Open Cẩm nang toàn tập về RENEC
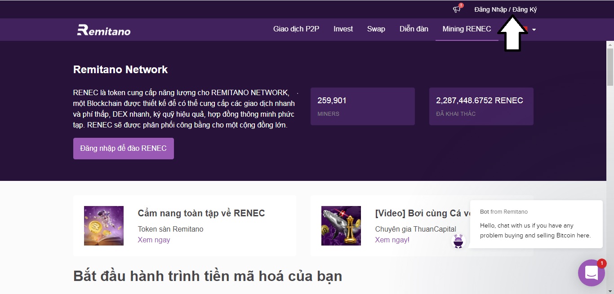The height and width of the screenshot is (294, 614). [201, 213]
